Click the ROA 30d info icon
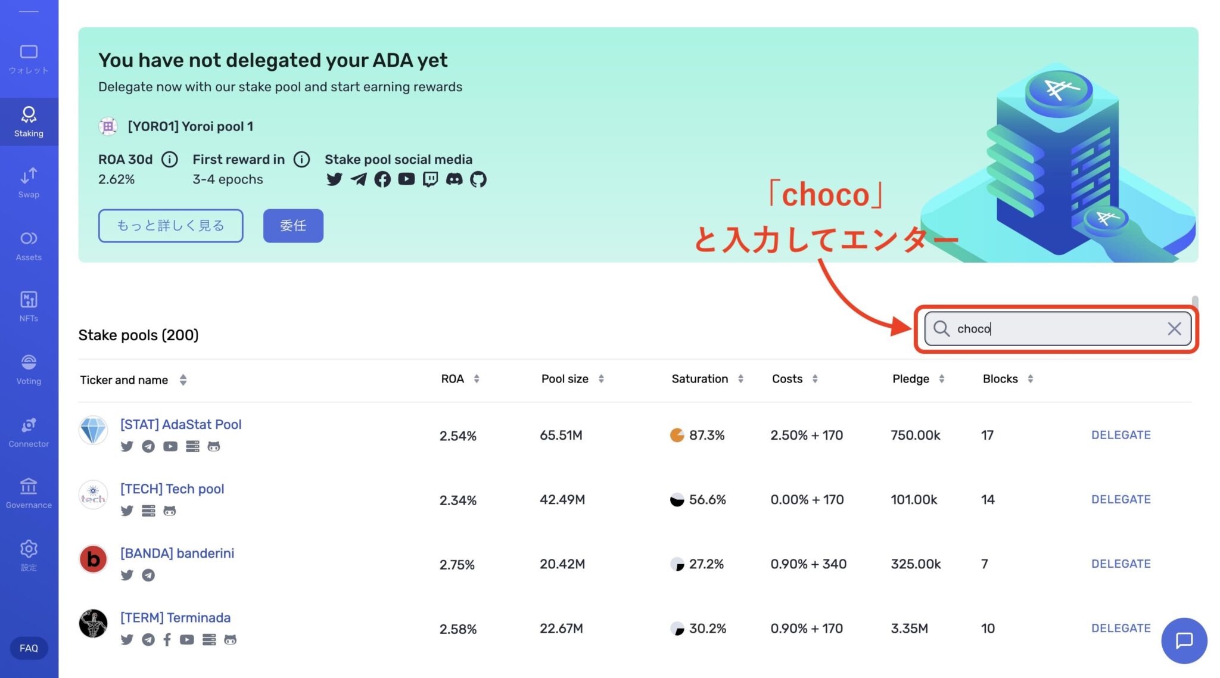The width and height of the screenshot is (1220, 678). tap(171, 159)
